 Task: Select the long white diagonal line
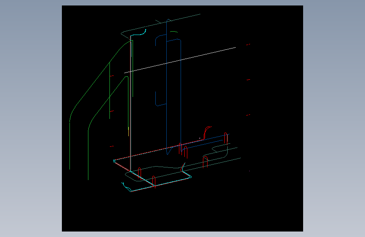180,60
